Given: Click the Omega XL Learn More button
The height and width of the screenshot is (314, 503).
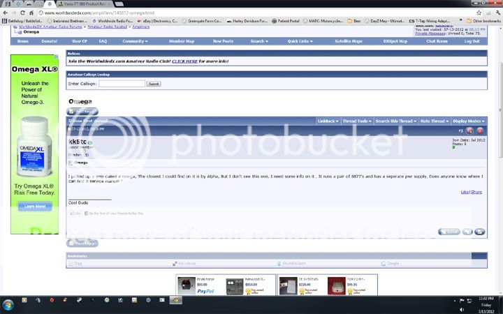Looking at the screenshot, I should (x=38, y=207).
